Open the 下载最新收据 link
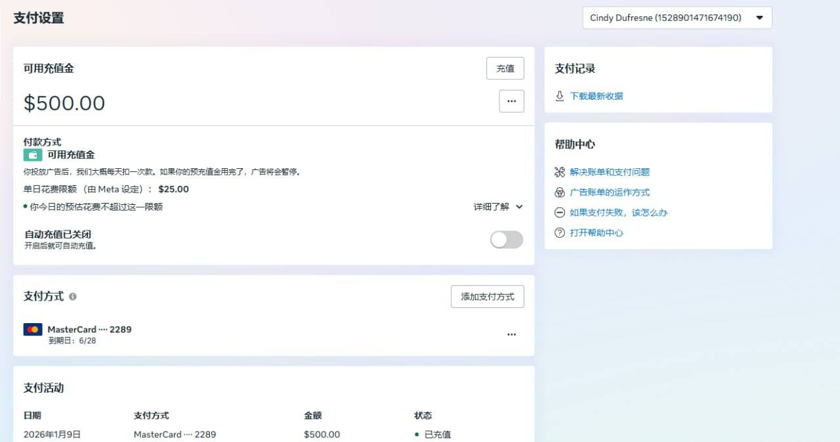 [x=596, y=96]
